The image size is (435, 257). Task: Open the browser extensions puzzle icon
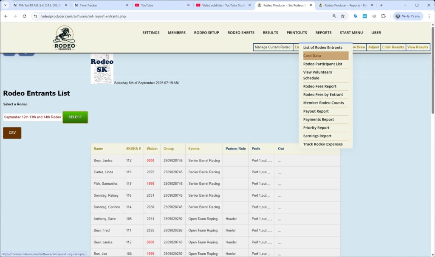coord(383,16)
